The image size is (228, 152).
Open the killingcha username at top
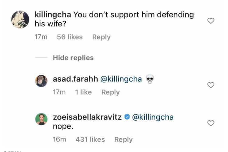click(53, 15)
